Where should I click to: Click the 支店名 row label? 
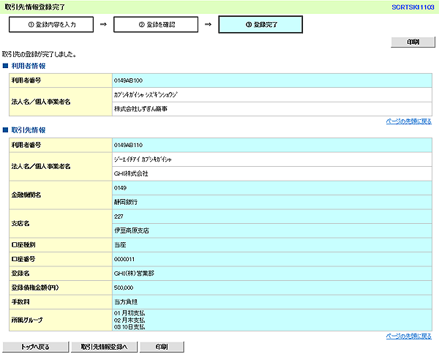(20, 223)
